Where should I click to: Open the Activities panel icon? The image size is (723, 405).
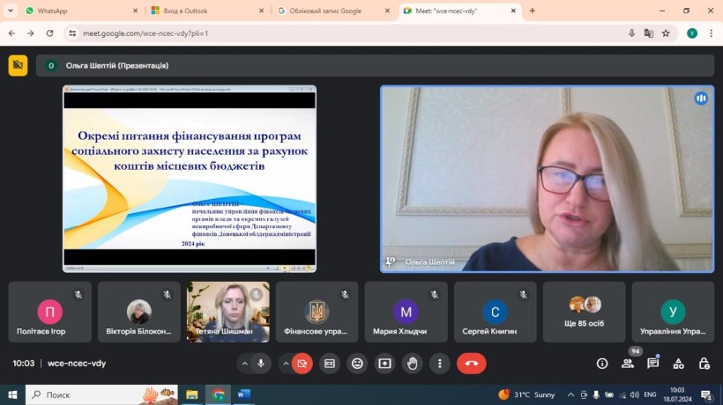[x=679, y=364]
